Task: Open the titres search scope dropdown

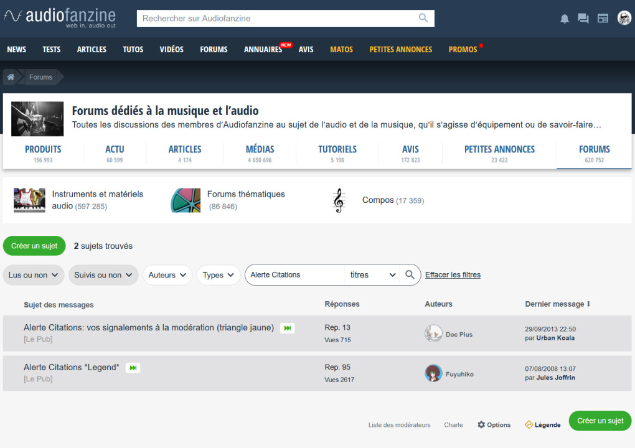Action: tap(372, 275)
